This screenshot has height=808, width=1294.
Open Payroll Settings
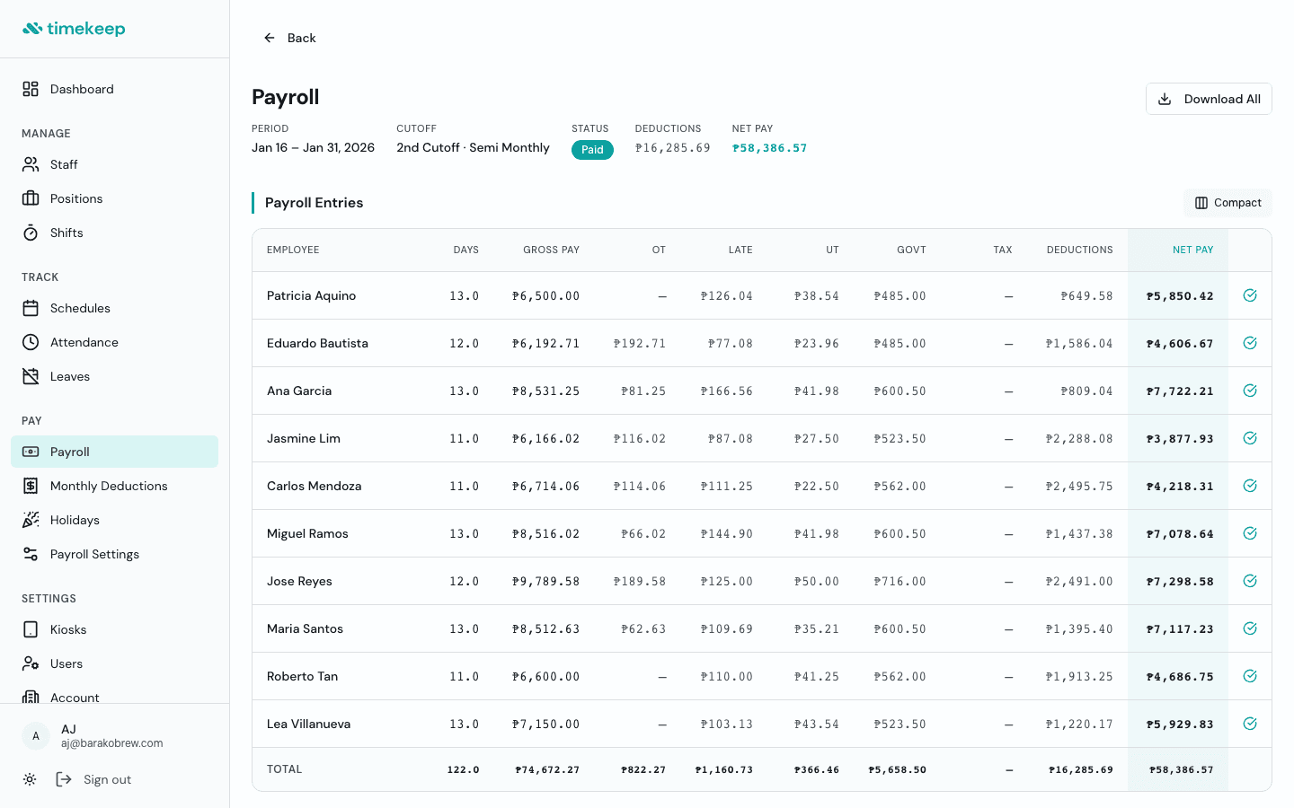pyautogui.click(x=93, y=554)
